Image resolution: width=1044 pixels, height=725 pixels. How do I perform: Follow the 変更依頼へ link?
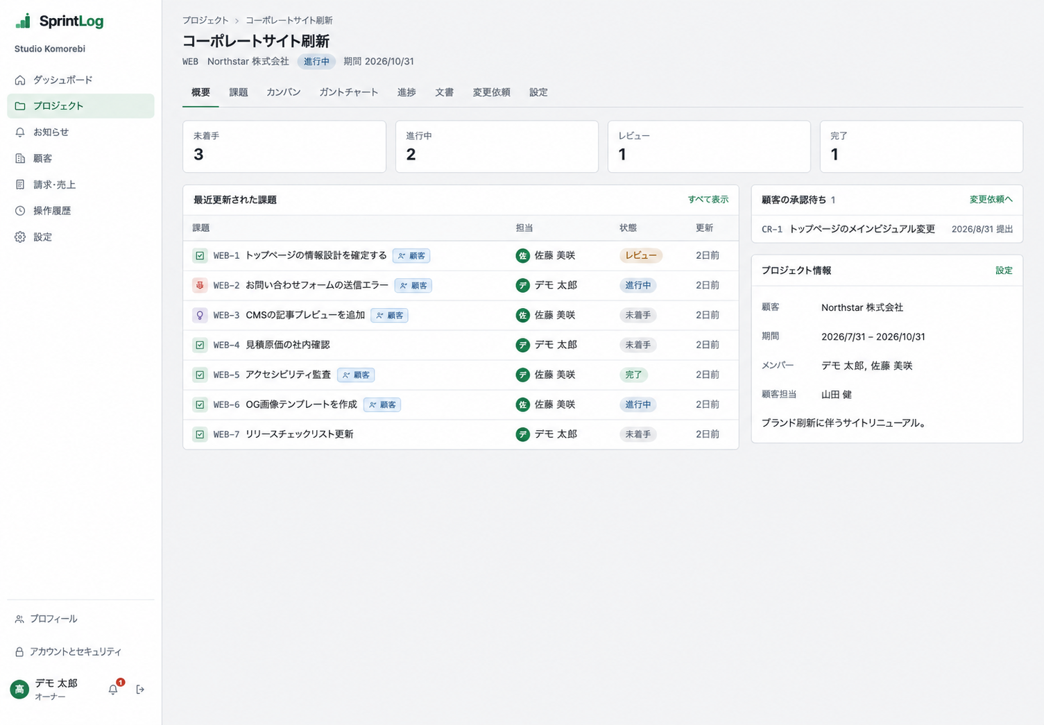991,200
